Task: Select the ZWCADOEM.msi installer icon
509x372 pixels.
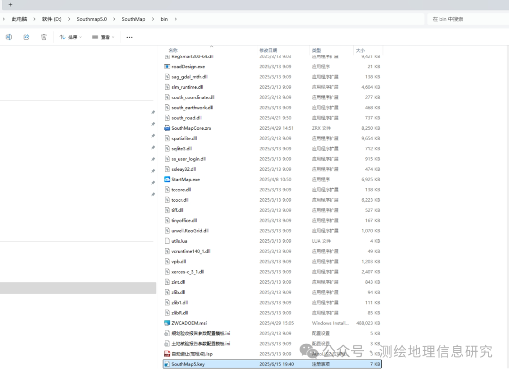Action: [167, 323]
